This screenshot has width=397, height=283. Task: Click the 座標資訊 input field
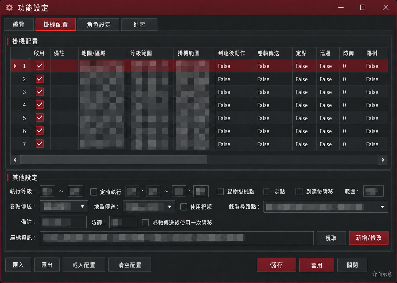click(177, 238)
